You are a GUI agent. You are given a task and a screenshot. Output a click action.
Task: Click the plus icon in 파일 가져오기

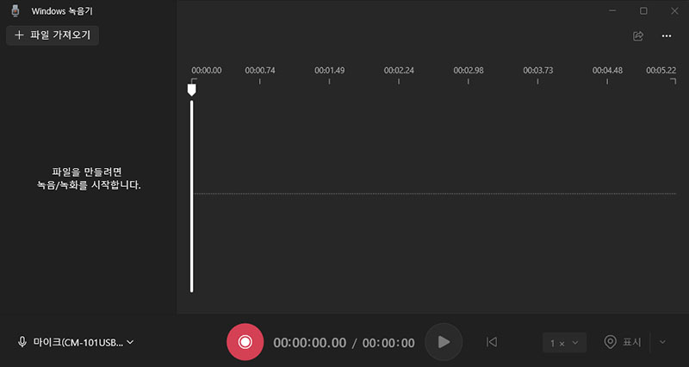19,35
